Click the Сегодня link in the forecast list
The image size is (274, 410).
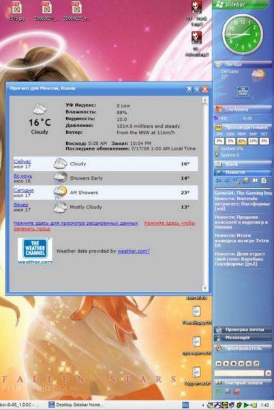[23, 190]
